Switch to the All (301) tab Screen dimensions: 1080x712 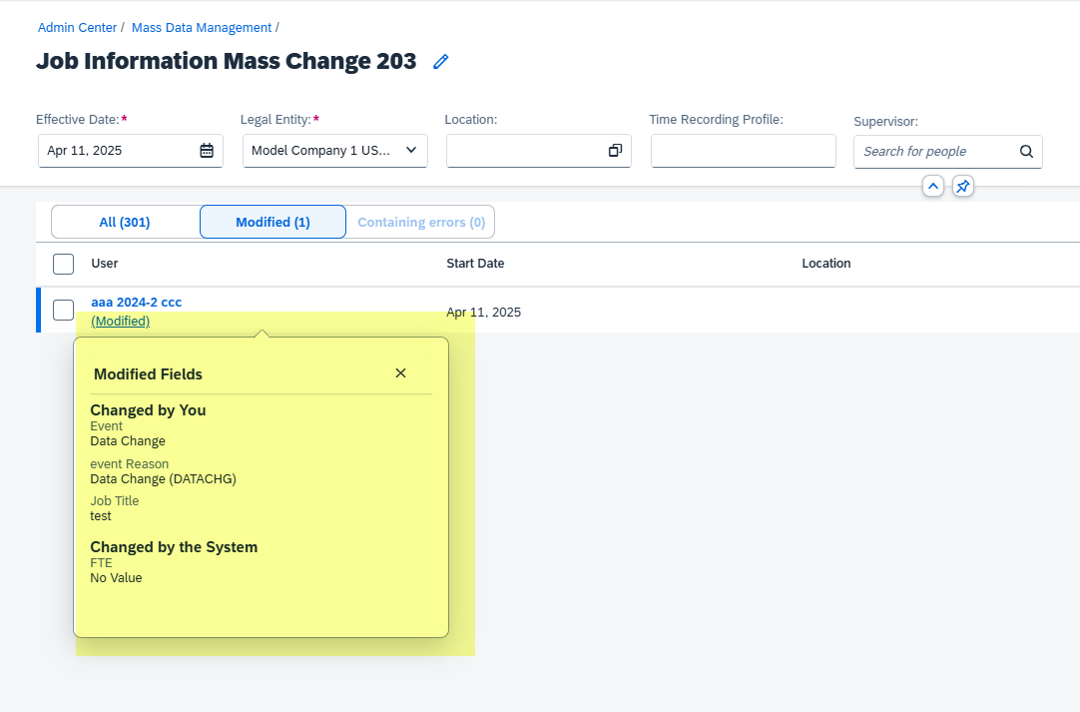coord(125,222)
